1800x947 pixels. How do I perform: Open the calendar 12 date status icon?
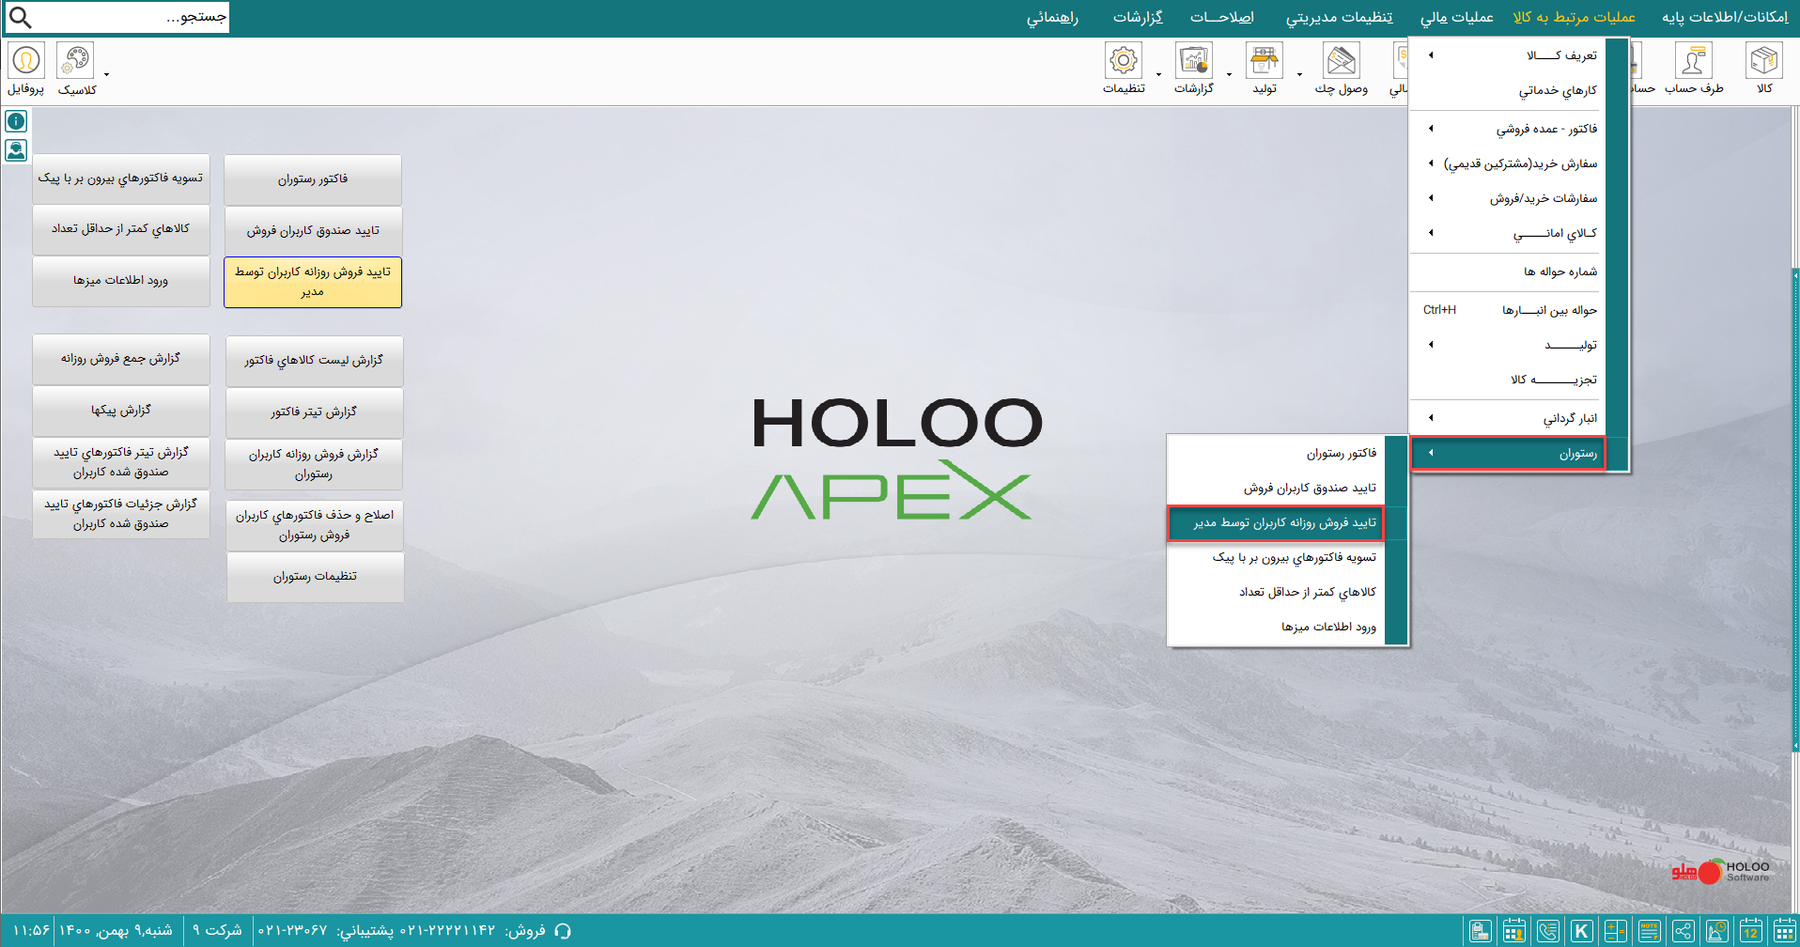tap(1751, 931)
